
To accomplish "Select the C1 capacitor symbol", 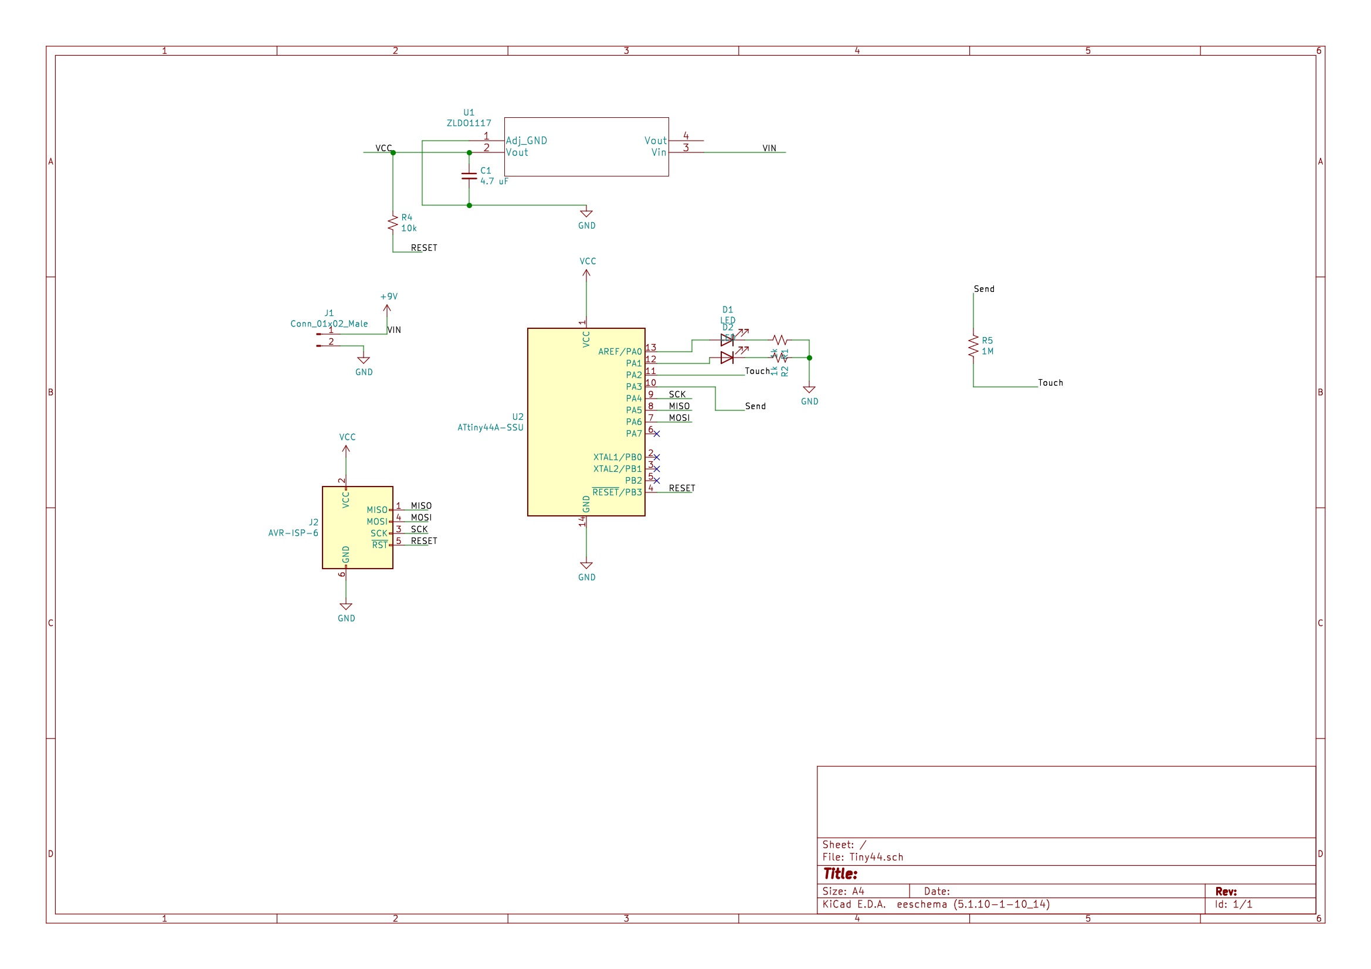I will click(469, 176).
